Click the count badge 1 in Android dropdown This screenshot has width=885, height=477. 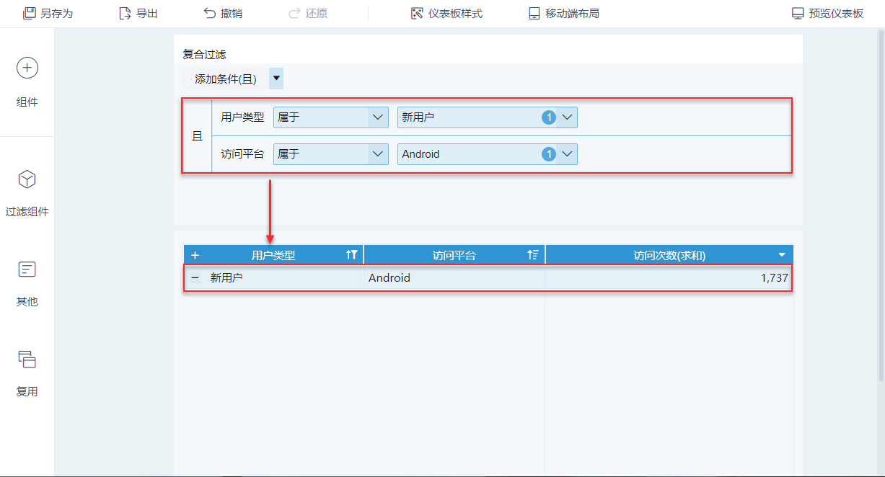549,154
